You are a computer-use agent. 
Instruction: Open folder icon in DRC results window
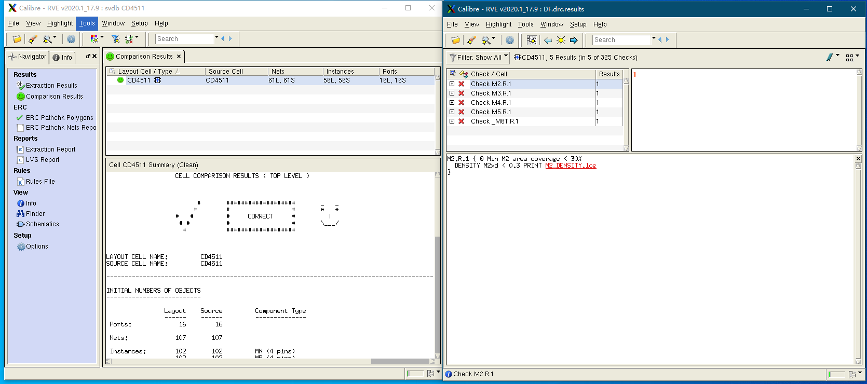tap(456, 40)
